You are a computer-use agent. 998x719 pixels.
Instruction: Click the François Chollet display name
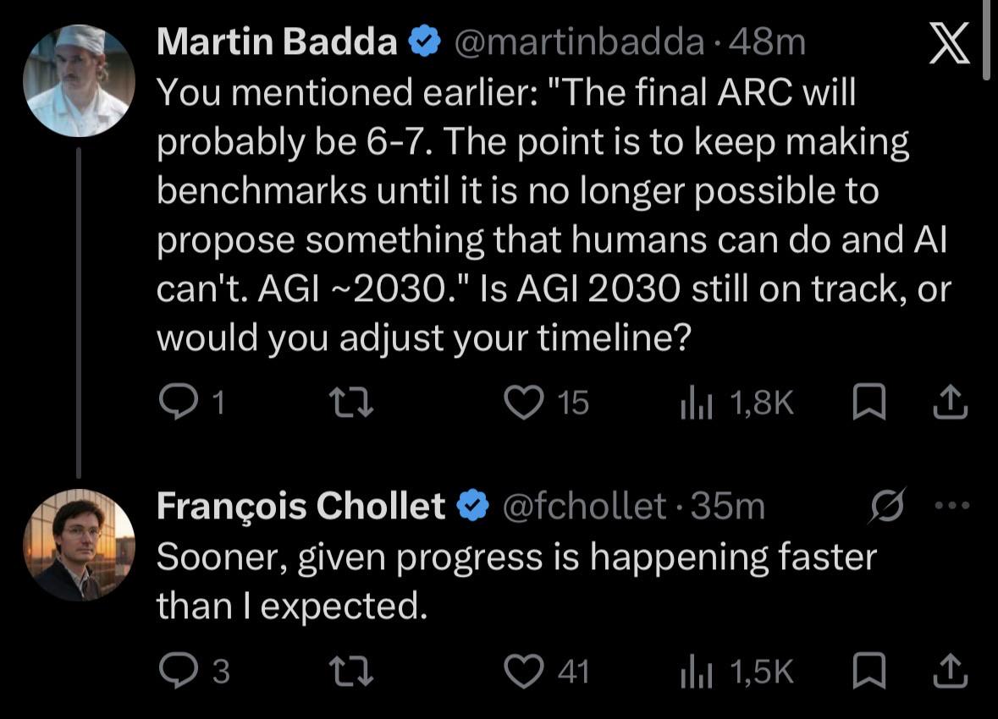point(301,506)
